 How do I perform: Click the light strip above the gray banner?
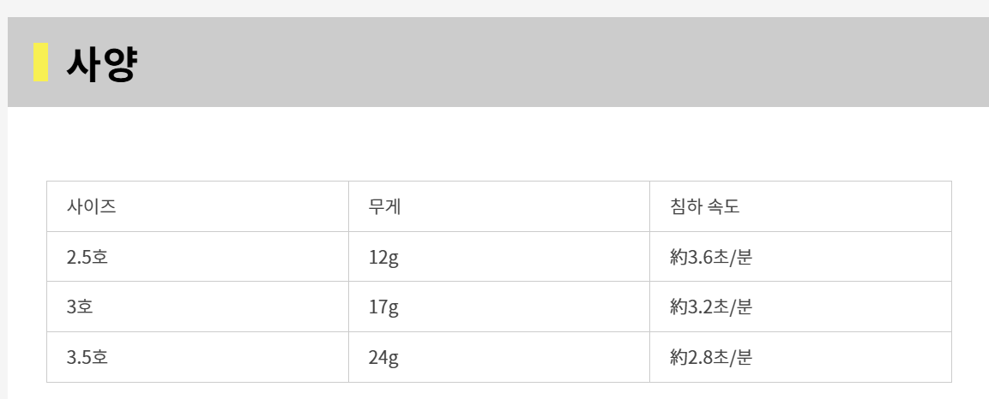point(498,8)
